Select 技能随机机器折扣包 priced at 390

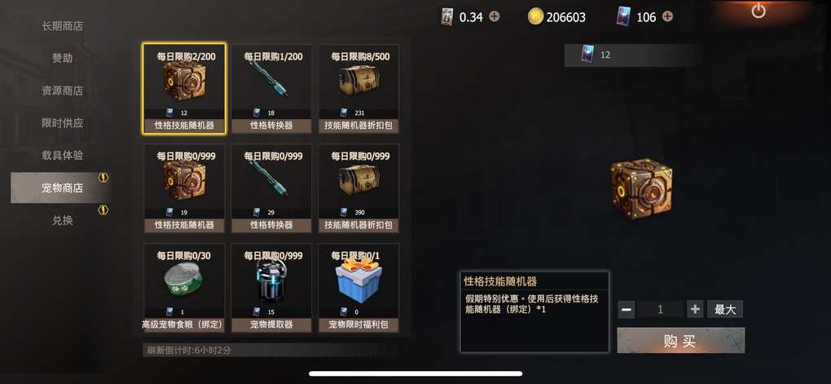click(358, 188)
